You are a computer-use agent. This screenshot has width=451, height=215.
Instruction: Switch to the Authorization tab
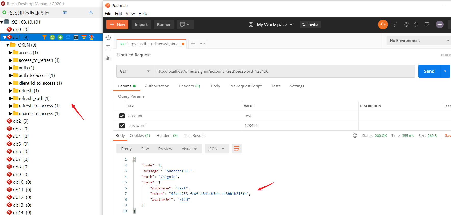(157, 86)
